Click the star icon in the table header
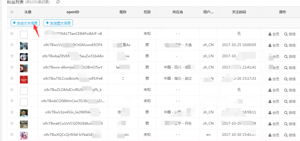This screenshot has height=141, width=300. pyautogui.click(x=12, y=12)
